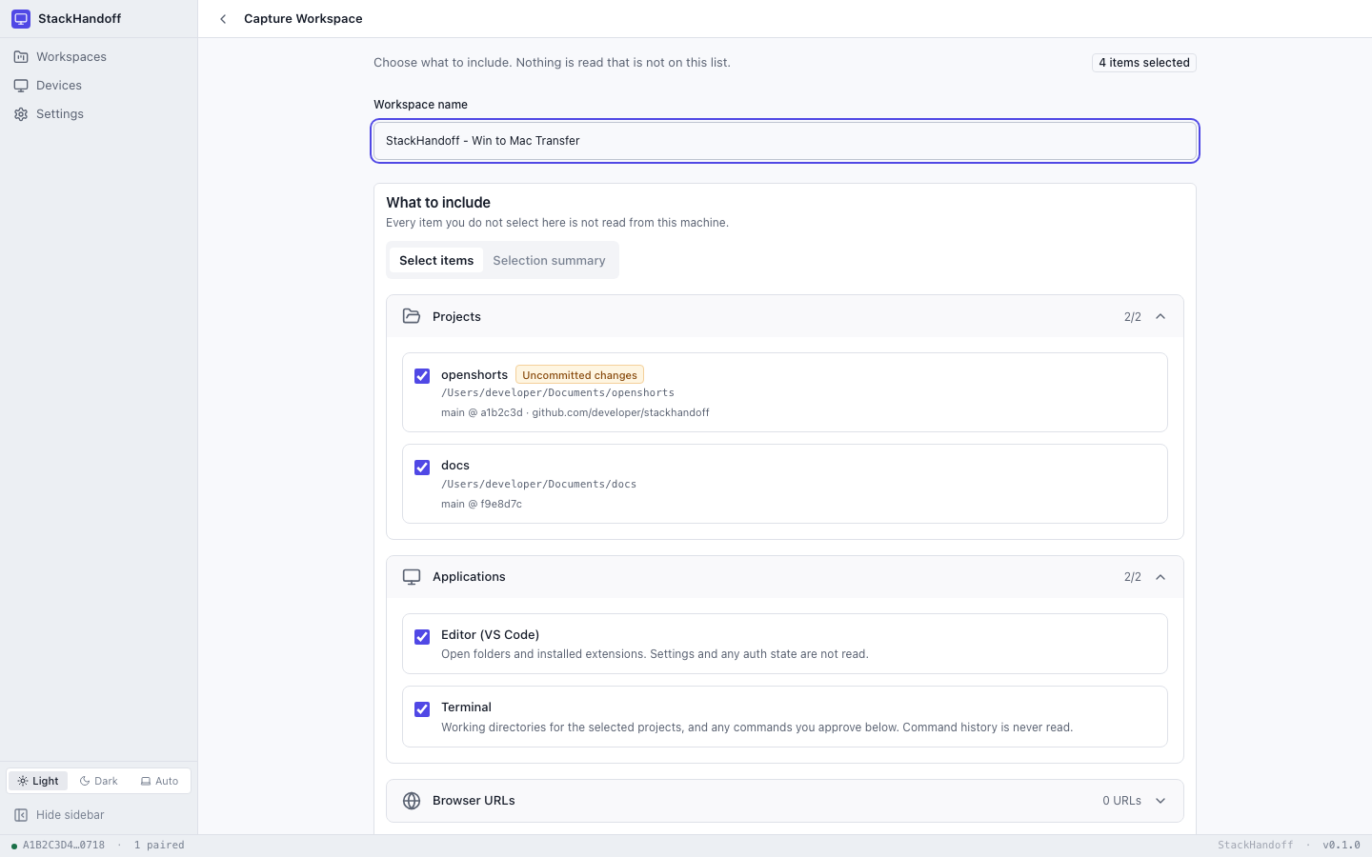The image size is (1372, 857).
Task: Collapse the Projects section chevron
Action: 1160,316
